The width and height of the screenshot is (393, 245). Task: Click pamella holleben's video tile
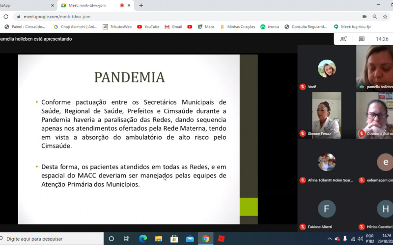point(374,68)
